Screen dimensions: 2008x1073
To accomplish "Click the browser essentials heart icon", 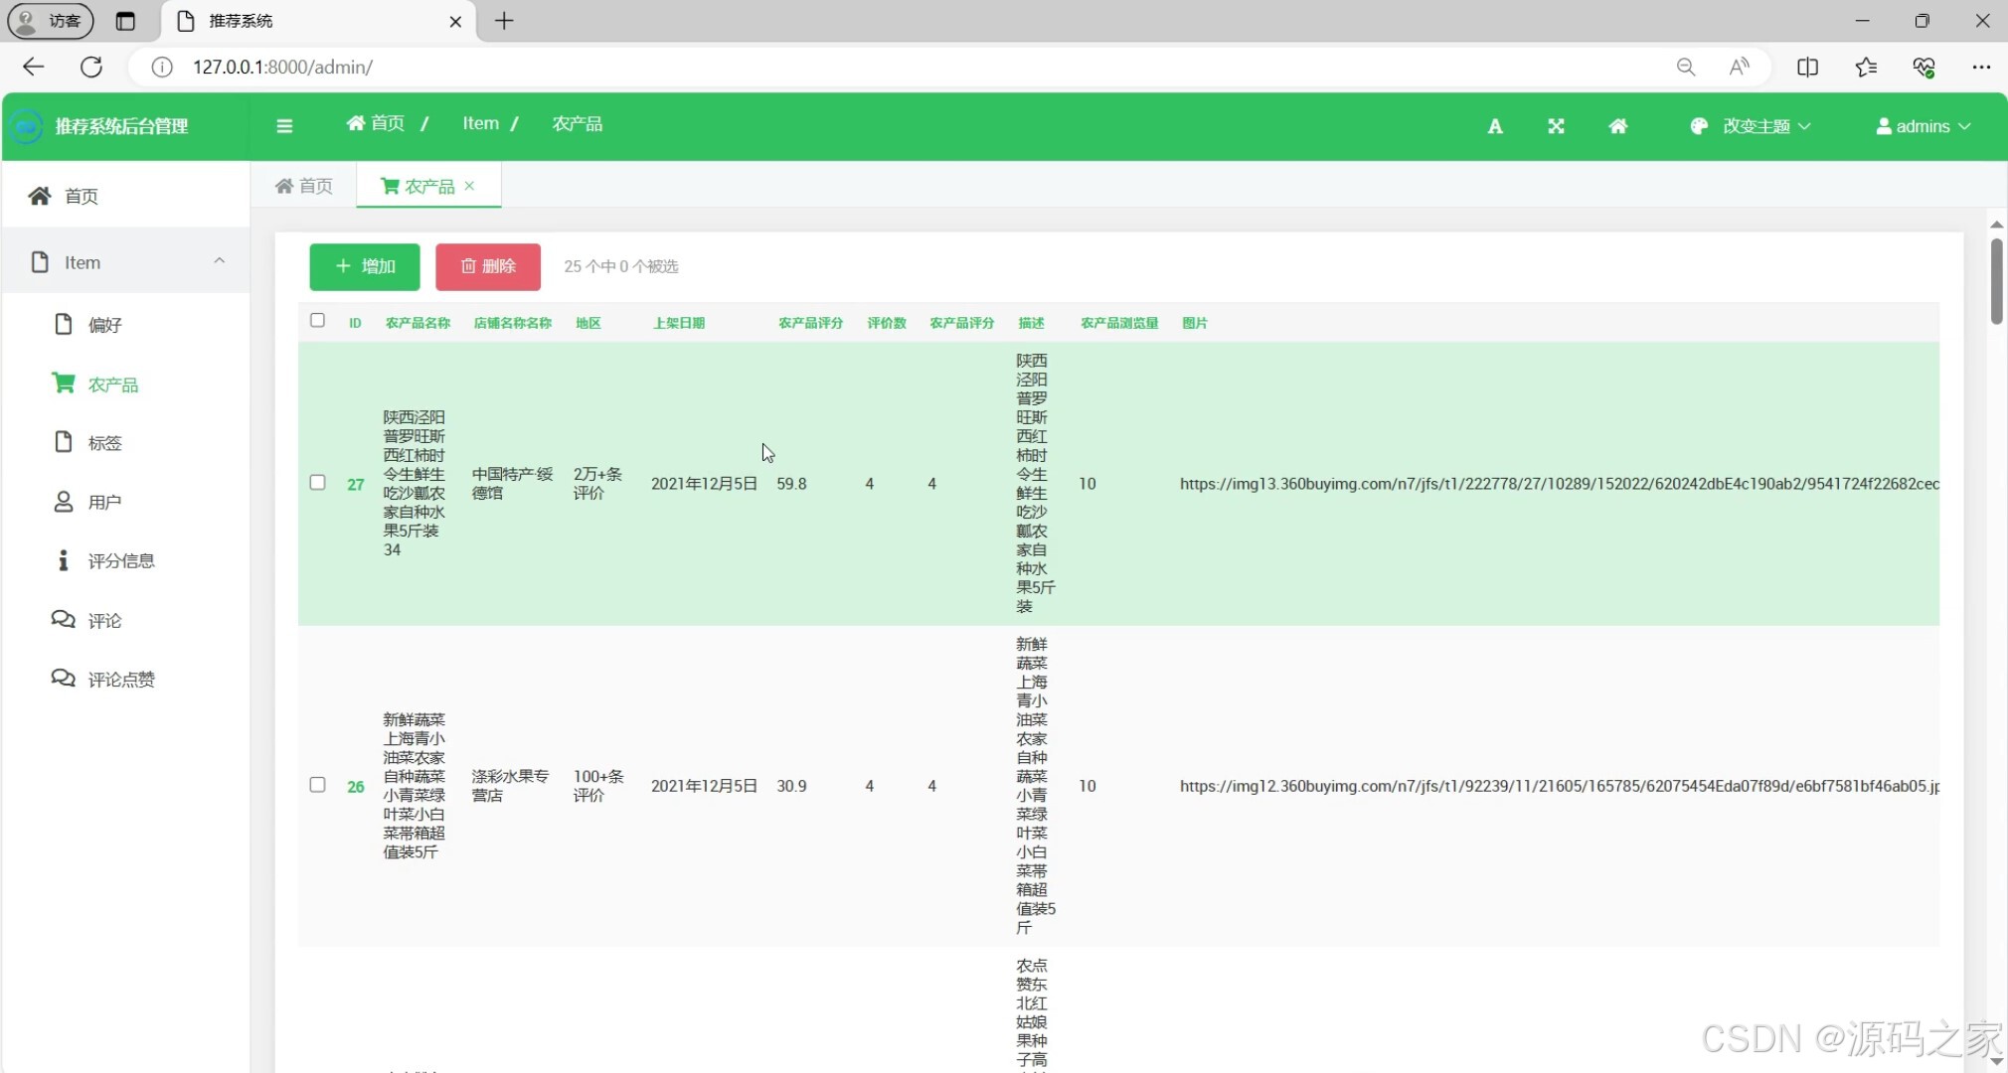I will click(1924, 67).
